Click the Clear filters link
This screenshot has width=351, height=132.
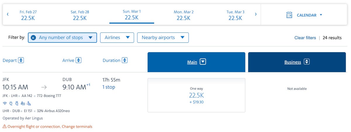(x=305, y=38)
